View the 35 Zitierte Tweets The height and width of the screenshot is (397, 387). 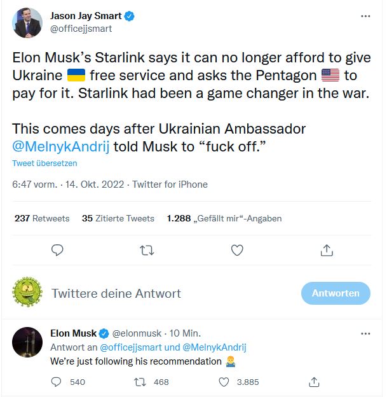click(x=118, y=218)
